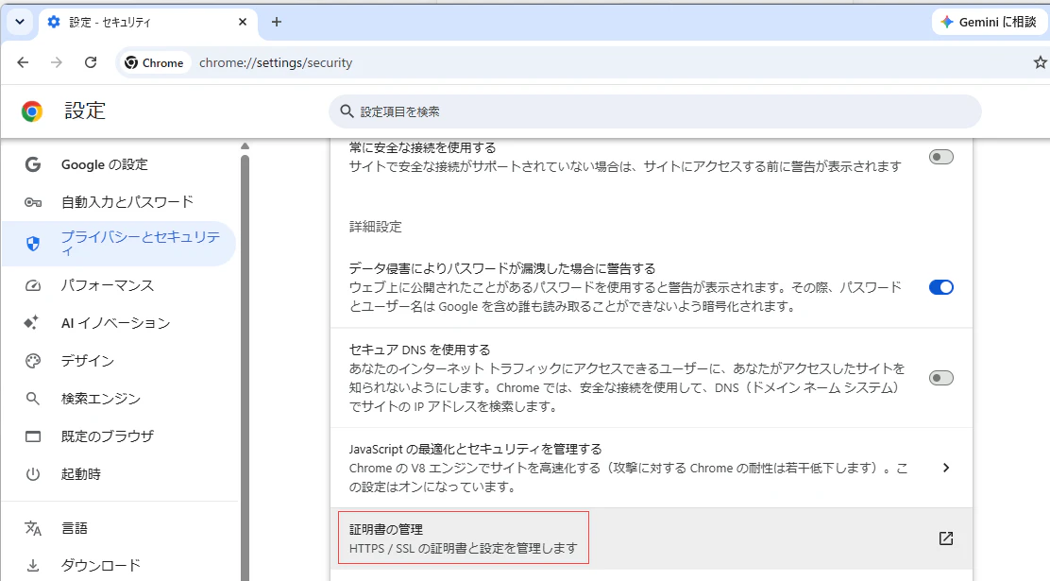Close the 設定 - セキュリティ tab
This screenshot has height=581, width=1050.
243,22
